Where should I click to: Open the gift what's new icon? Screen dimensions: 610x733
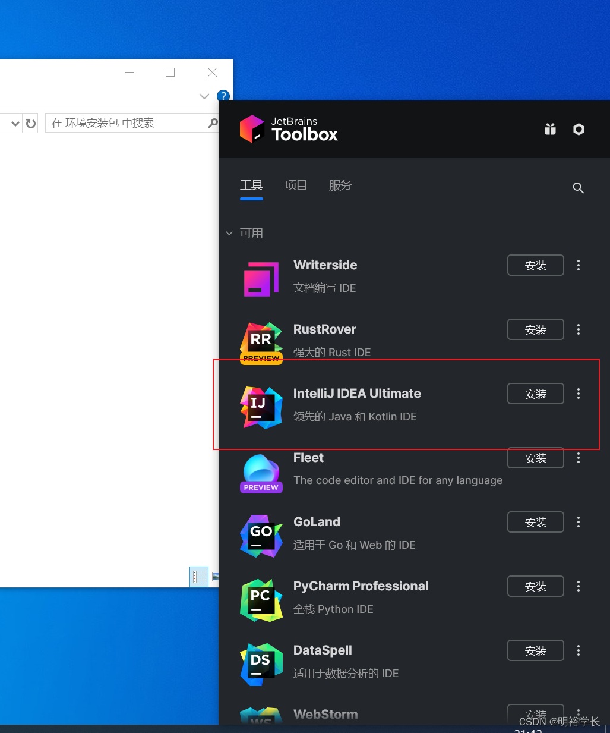coord(551,129)
